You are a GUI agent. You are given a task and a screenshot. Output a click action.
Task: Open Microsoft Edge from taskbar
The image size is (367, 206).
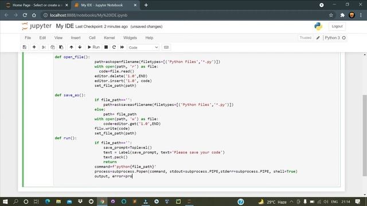47,201
